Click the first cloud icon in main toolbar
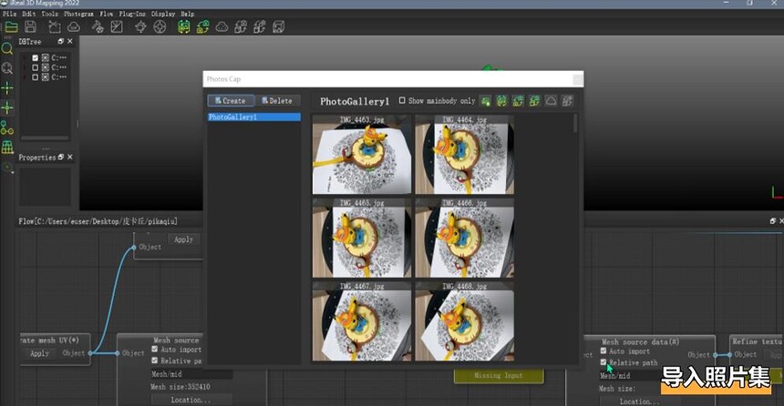This screenshot has height=406, width=784. click(74, 26)
